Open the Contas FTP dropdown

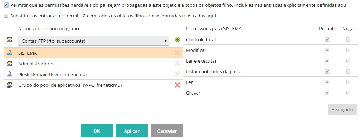coord(93,41)
